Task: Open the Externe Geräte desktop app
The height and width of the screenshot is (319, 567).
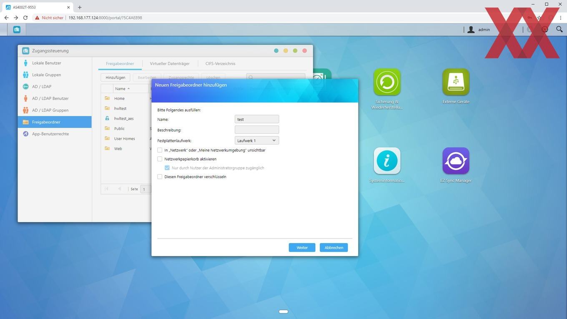Action: [x=456, y=82]
